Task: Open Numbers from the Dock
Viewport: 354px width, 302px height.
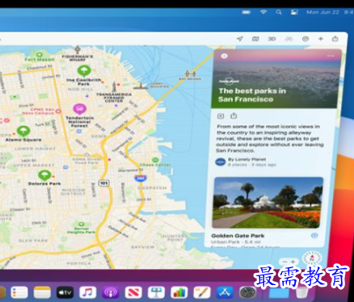Action: [179, 292]
